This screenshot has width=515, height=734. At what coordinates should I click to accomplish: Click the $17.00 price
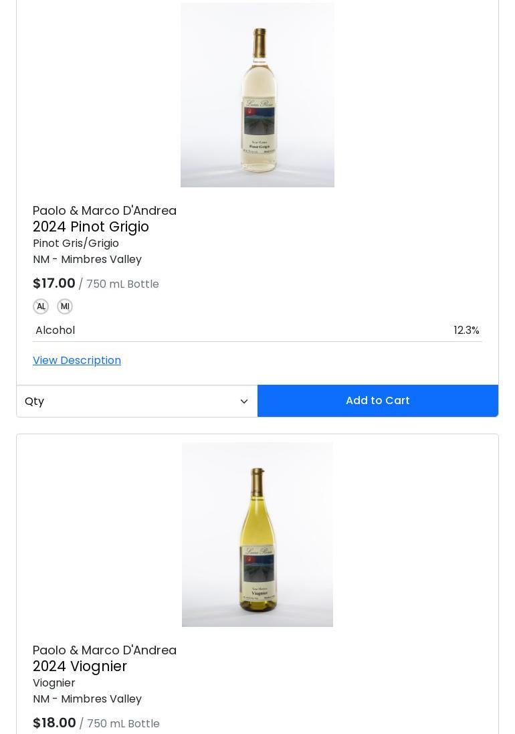tap(54, 283)
